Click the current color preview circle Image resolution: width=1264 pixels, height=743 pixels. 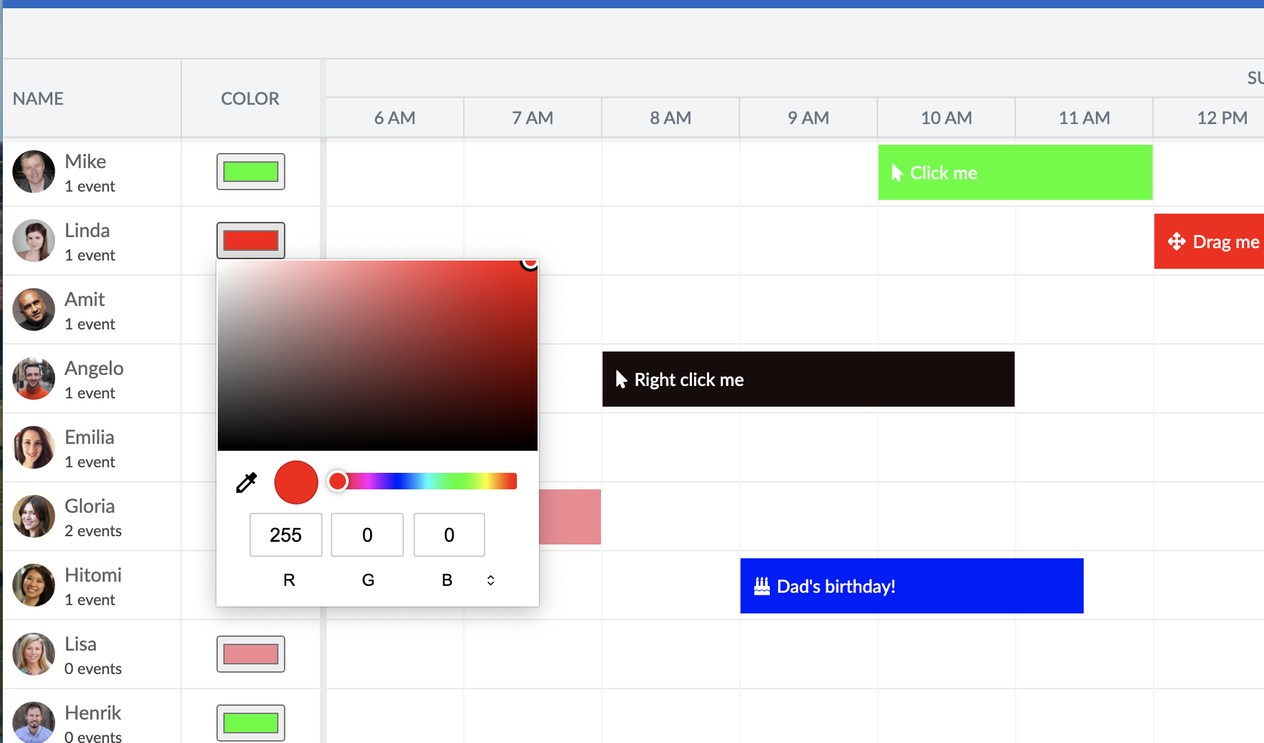pyautogui.click(x=296, y=482)
